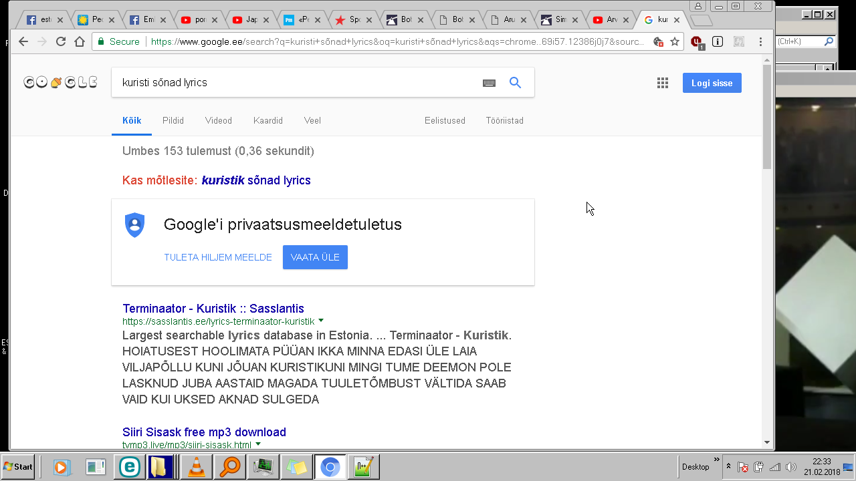Click the volume speaker tray icon
Screen dimensions: 856x481
coord(791,467)
